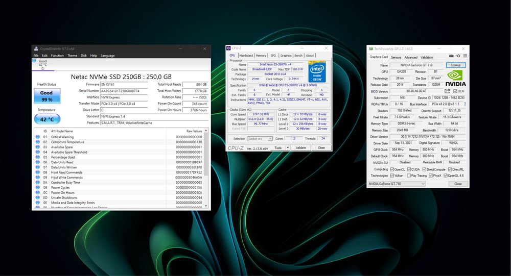Click the Intel Xeon logo in CPU-Z
The height and width of the screenshot is (276, 511).
point(317,72)
